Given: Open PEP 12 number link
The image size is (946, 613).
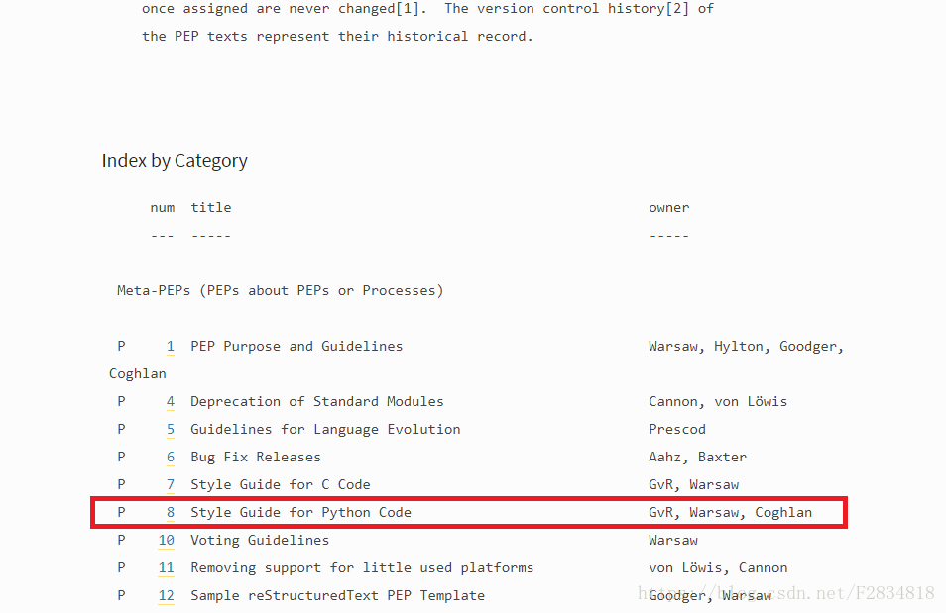Looking at the screenshot, I should pos(166,595).
